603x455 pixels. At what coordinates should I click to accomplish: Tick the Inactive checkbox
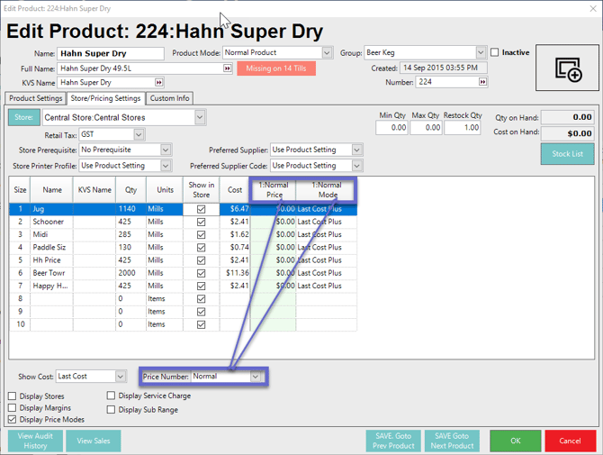(x=495, y=53)
